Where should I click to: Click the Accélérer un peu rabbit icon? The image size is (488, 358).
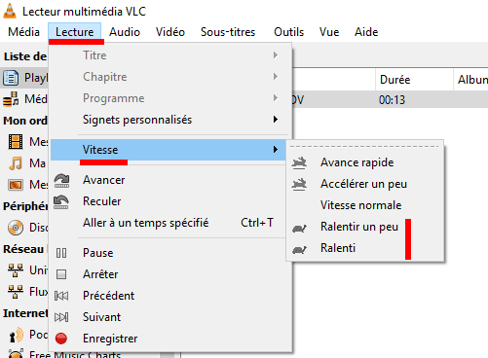[x=299, y=184]
